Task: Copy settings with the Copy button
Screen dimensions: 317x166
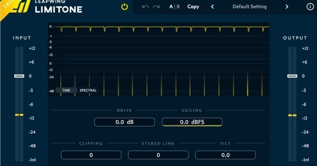Action: 193,7
